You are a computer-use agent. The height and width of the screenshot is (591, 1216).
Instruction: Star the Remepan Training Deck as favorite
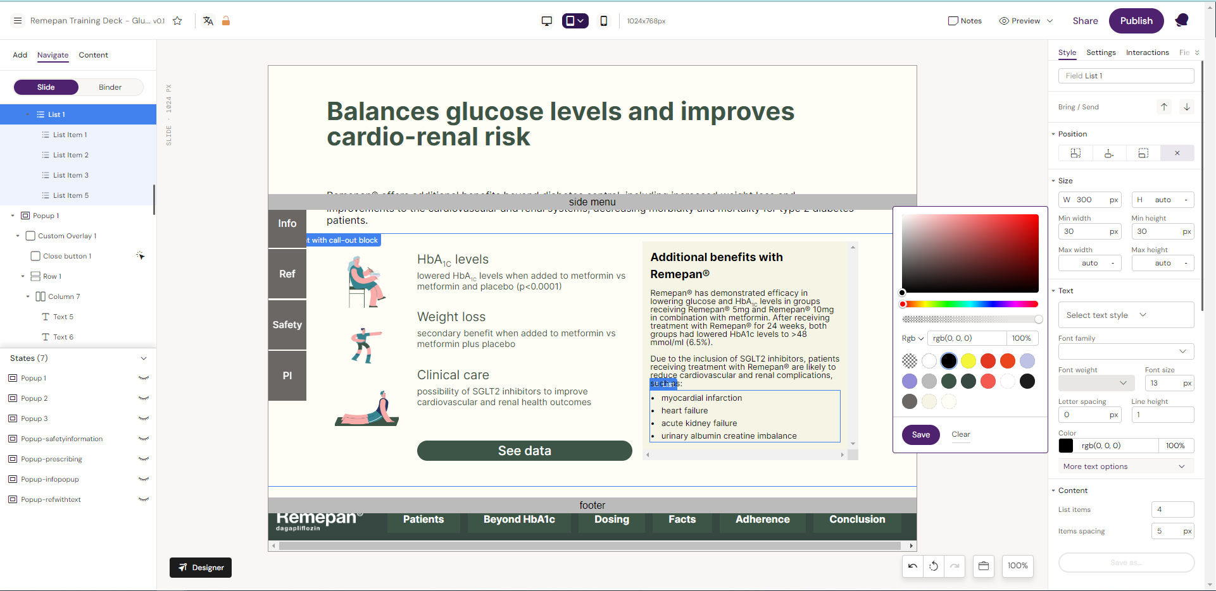coord(177,21)
